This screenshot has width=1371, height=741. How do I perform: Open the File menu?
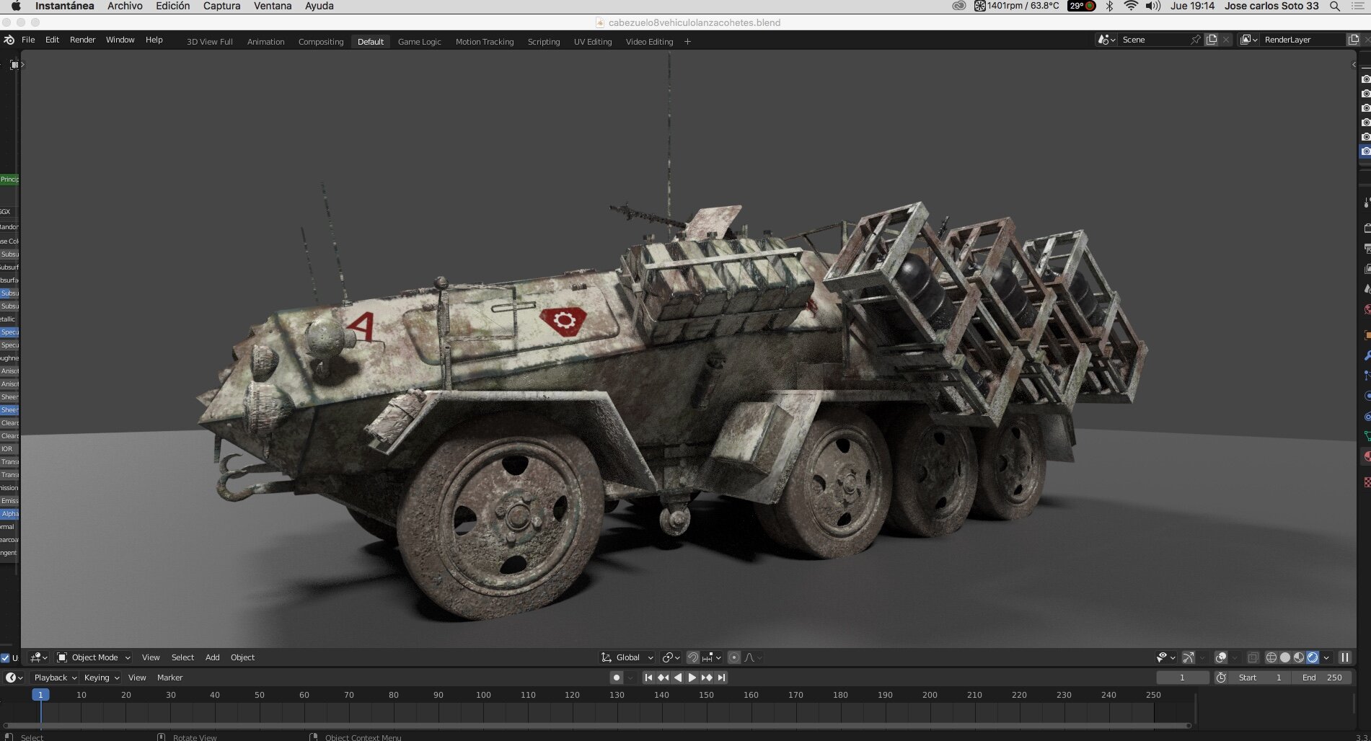28,40
